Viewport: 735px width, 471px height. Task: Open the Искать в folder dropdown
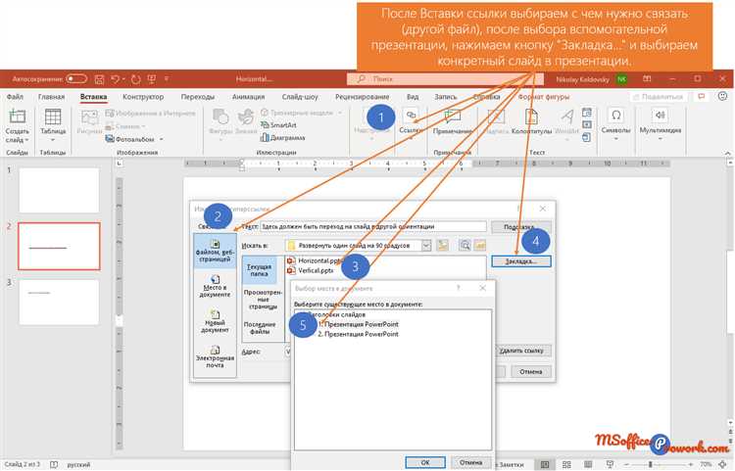tap(425, 246)
